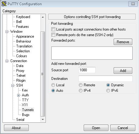Click the Add forwarded port button
This screenshot has height=134, width=139.
tap(123, 70)
